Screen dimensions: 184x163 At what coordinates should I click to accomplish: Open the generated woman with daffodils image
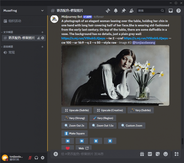(x=115, y=76)
